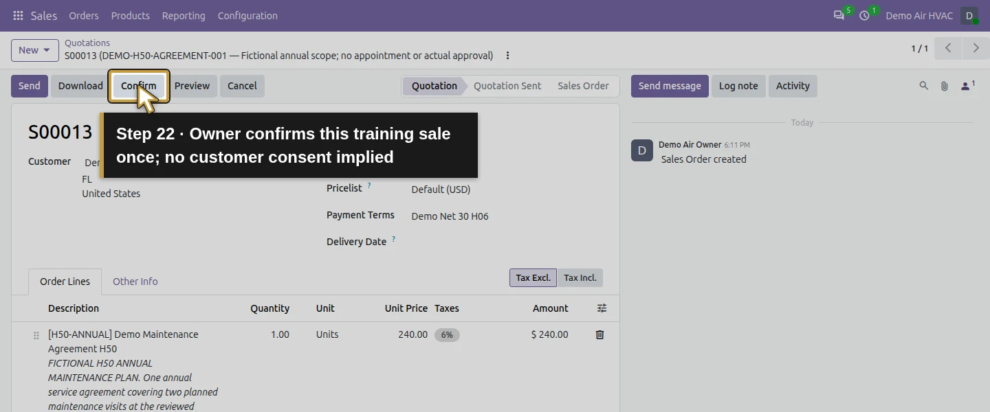Click Demo Air Owner avatar in chatter
Screen dimensions: 990x412
642,150
